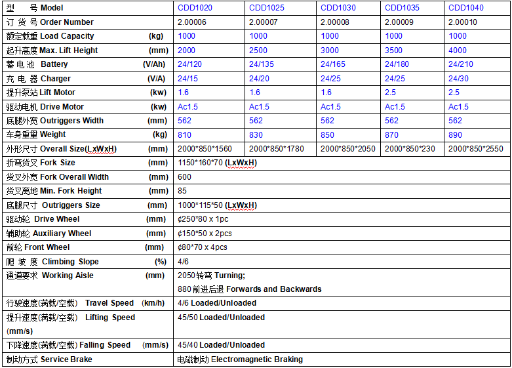512x368 pixels.
Task: Click the weight value 870
Action: (x=391, y=135)
